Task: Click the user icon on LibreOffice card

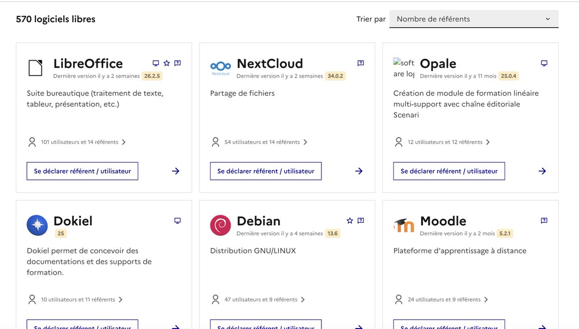Action: pos(32,142)
